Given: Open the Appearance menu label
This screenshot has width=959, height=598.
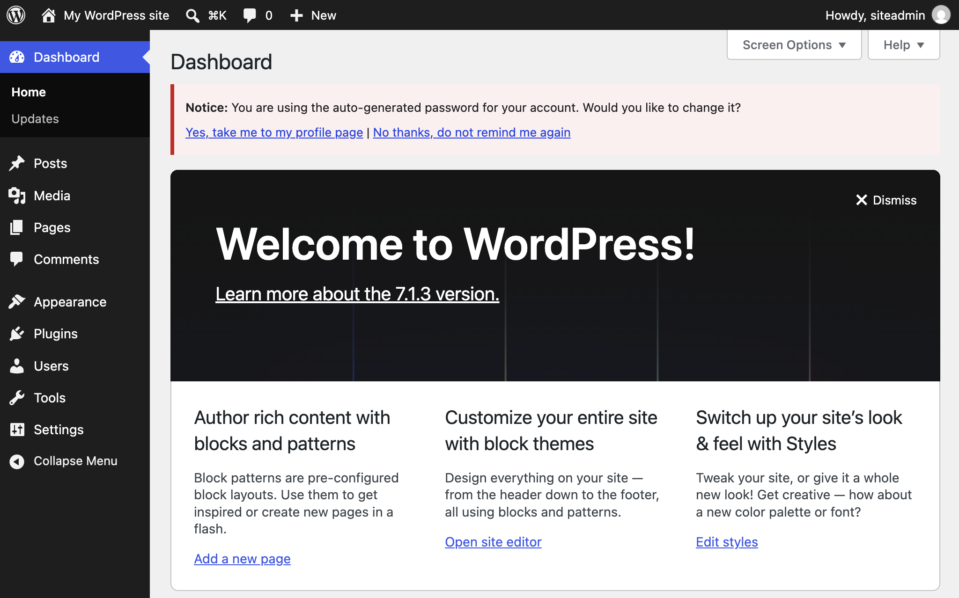Looking at the screenshot, I should (70, 302).
